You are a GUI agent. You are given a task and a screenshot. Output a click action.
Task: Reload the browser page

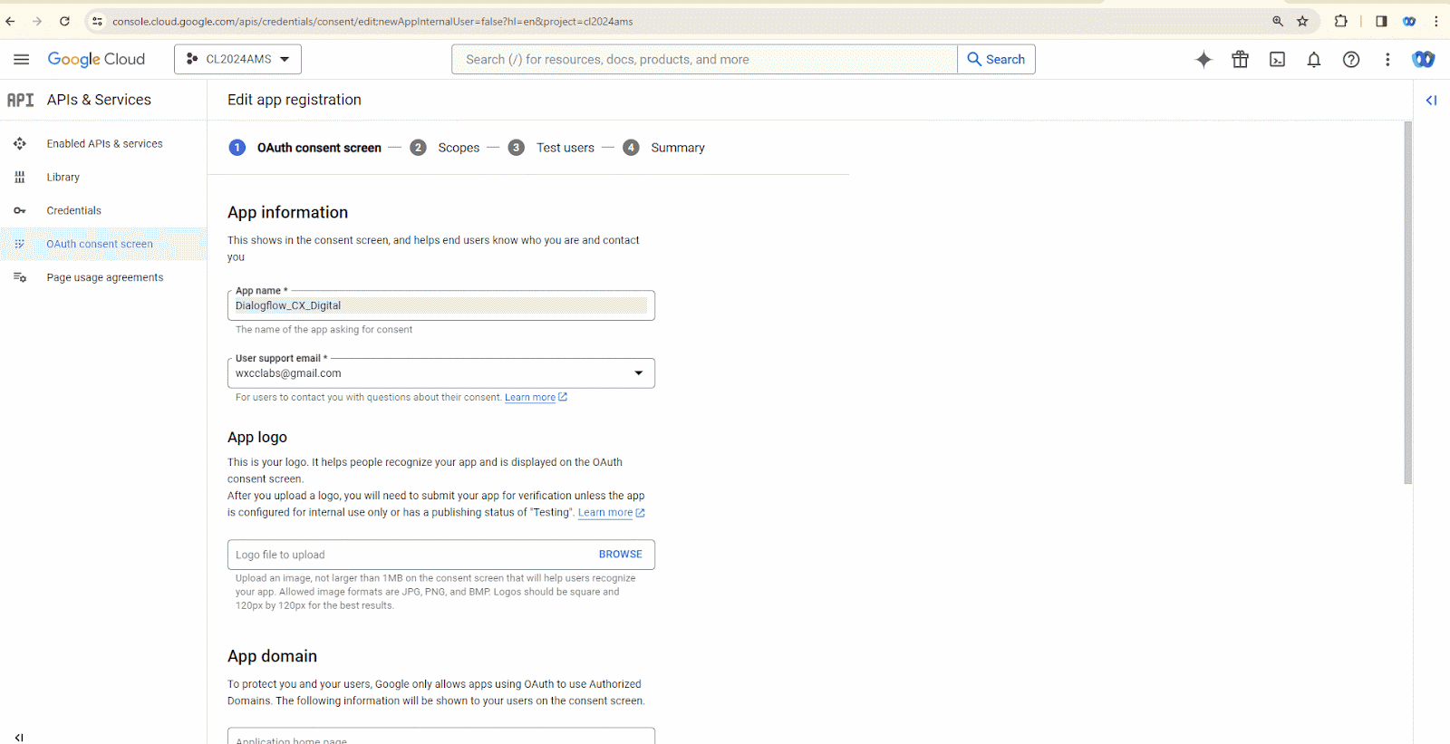tap(64, 21)
